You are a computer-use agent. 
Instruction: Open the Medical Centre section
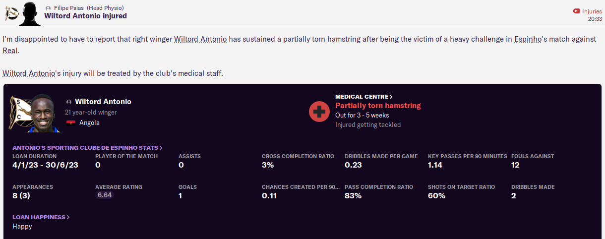tap(363, 97)
